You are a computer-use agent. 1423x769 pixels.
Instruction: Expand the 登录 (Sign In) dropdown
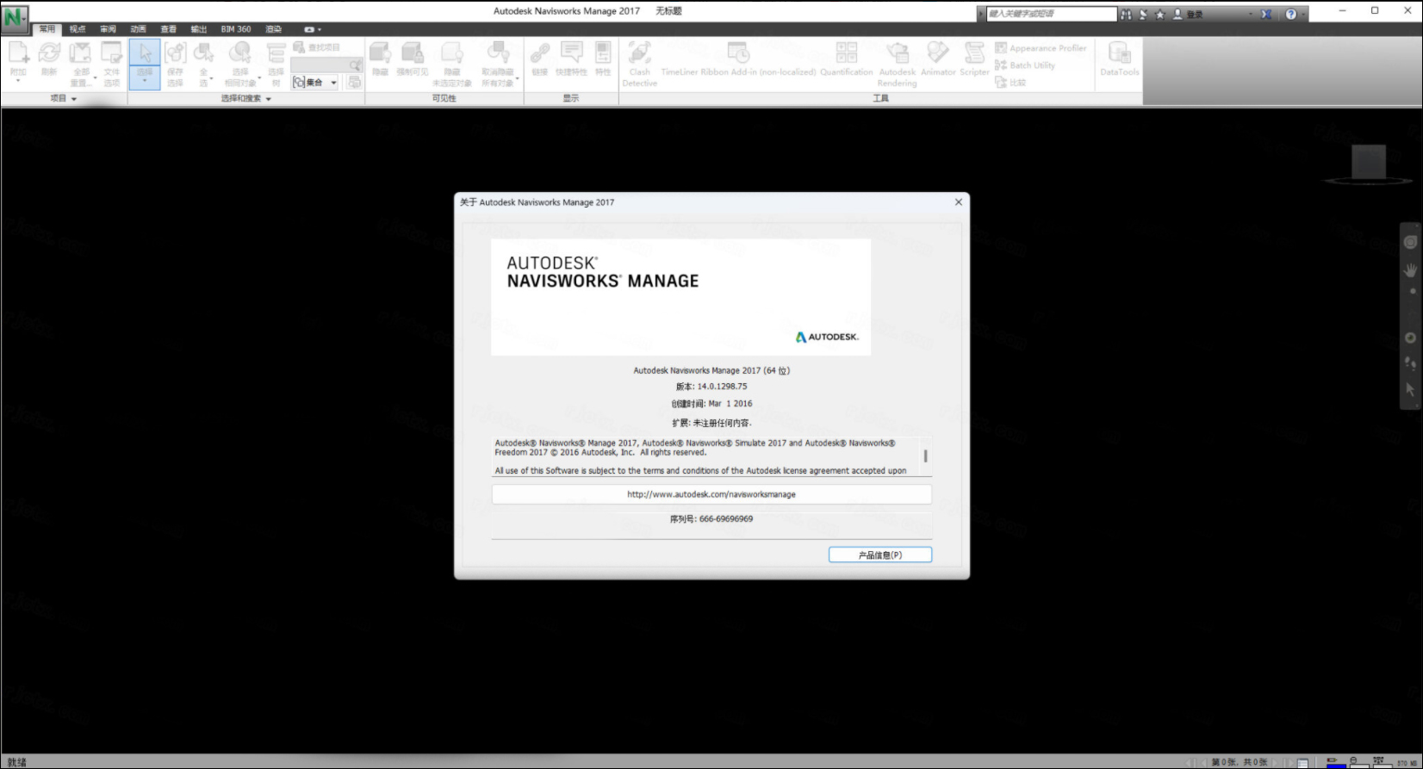pyautogui.click(x=1251, y=15)
